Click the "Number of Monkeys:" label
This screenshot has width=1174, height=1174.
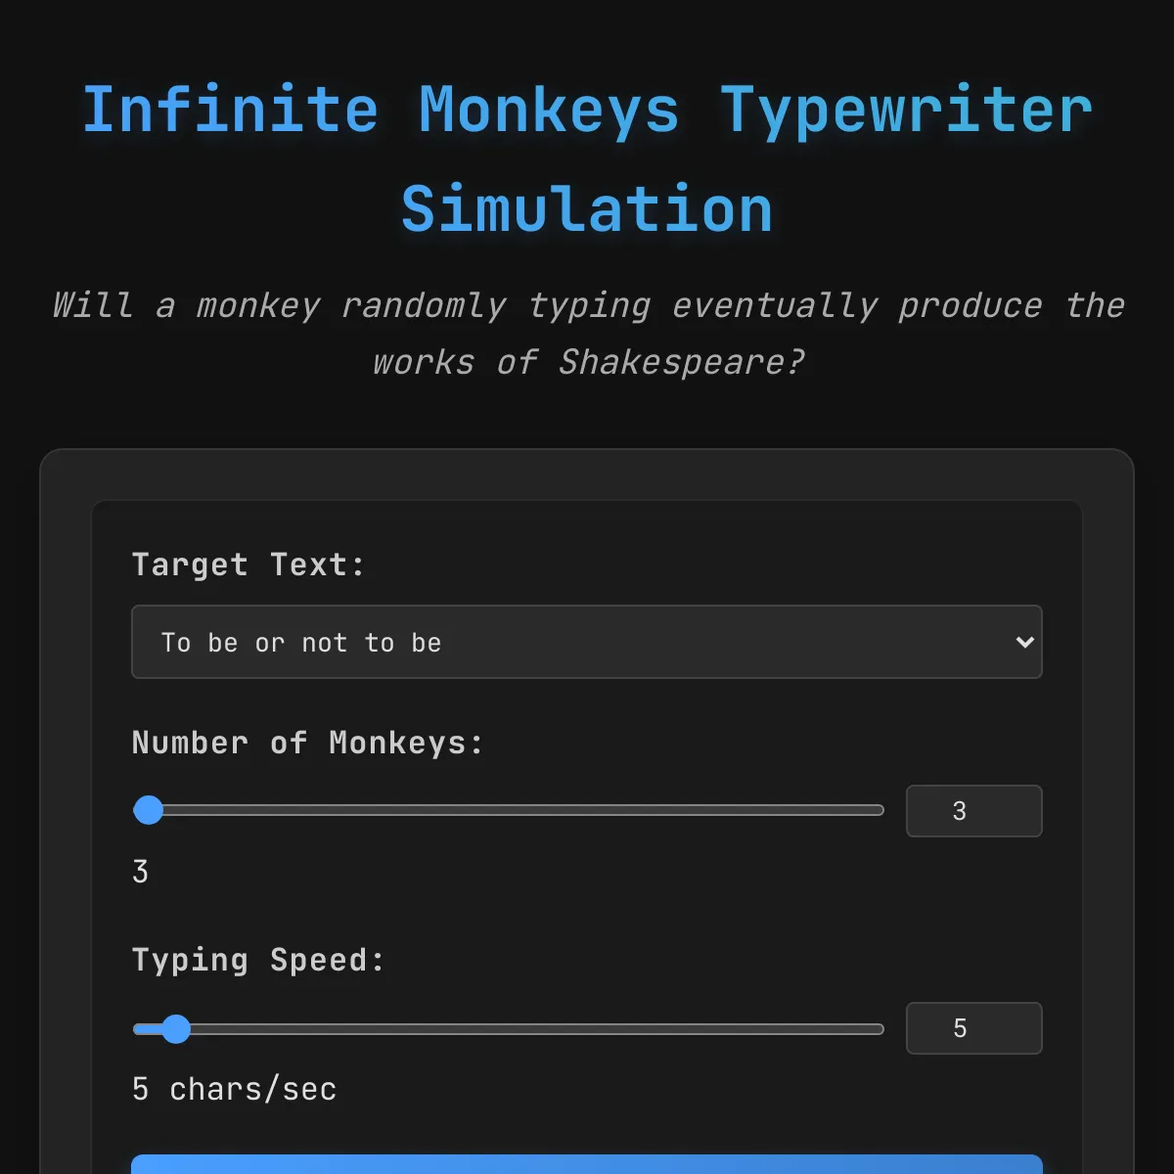307,743
